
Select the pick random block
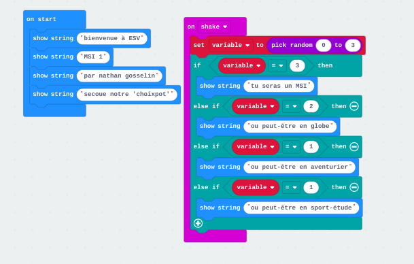tap(292, 45)
